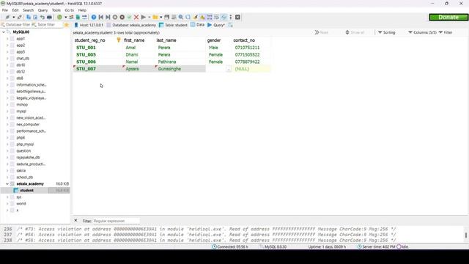Click the copy toolbar icon

29,18
